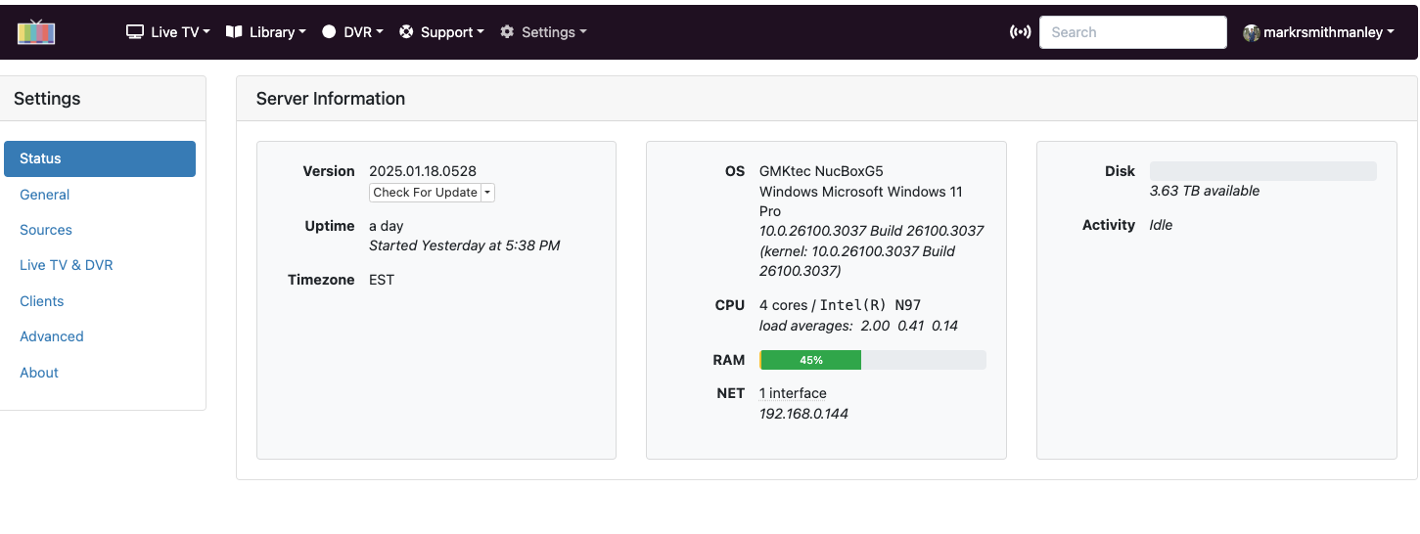Expand the DVR menu
This screenshot has width=1420, height=534.
352,32
